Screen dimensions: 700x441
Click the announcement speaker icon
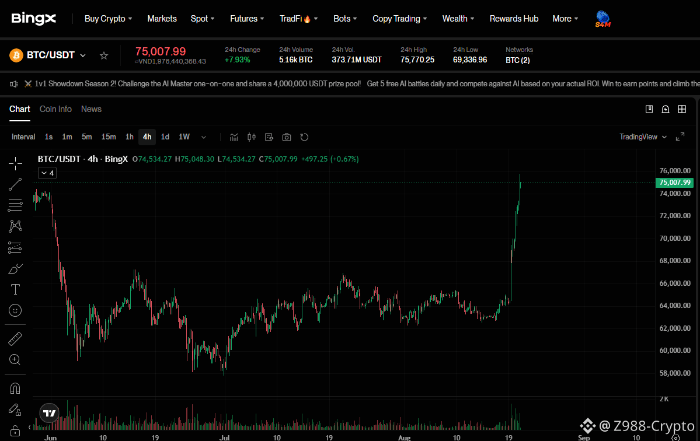click(x=14, y=84)
